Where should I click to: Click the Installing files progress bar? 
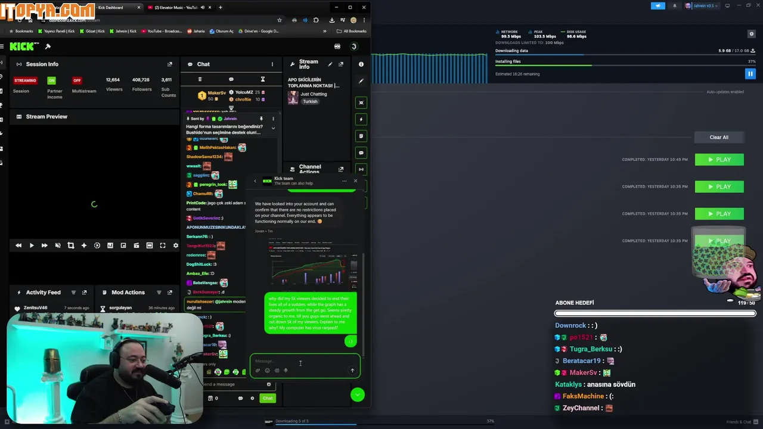[625, 65]
